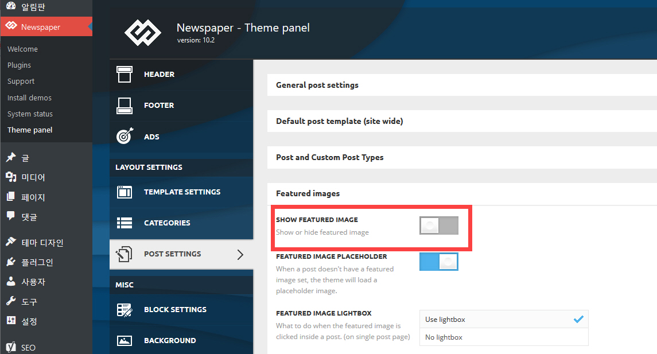This screenshot has width=657, height=354.
Task: Click the user icon beside 사용자
Action: [11, 281]
